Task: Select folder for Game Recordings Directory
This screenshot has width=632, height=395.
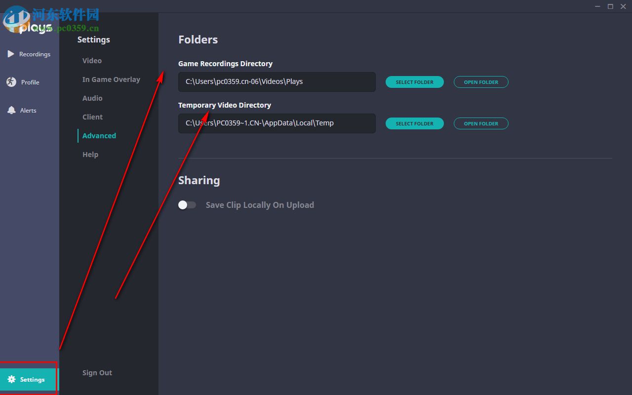Action: coord(415,82)
